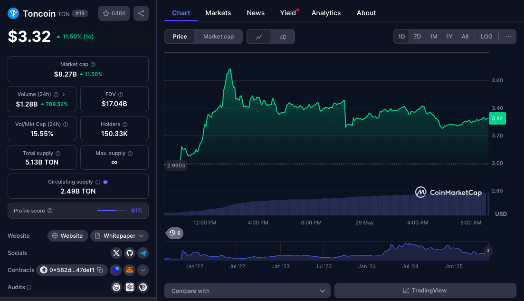The height and width of the screenshot is (301, 524).
Task: Show Circulating supply info icon
Action: (98, 182)
